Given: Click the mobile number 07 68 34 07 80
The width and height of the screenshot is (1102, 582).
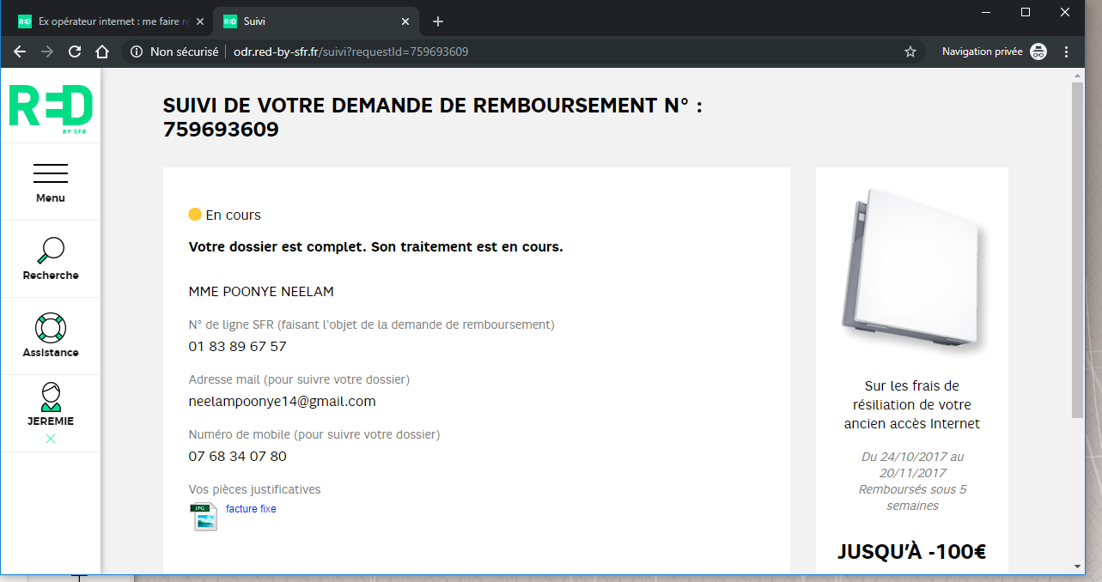Looking at the screenshot, I should (238, 457).
